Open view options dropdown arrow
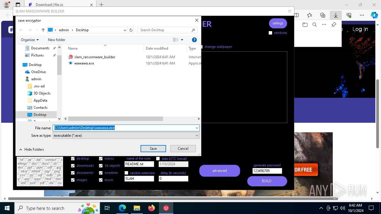Screen dimensions: 381x214 [x=182, y=40]
